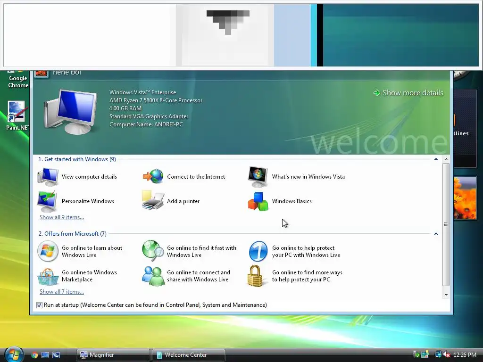Select Go online to find more ways text
The width and height of the screenshot is (483, 362).
(307, 276)
